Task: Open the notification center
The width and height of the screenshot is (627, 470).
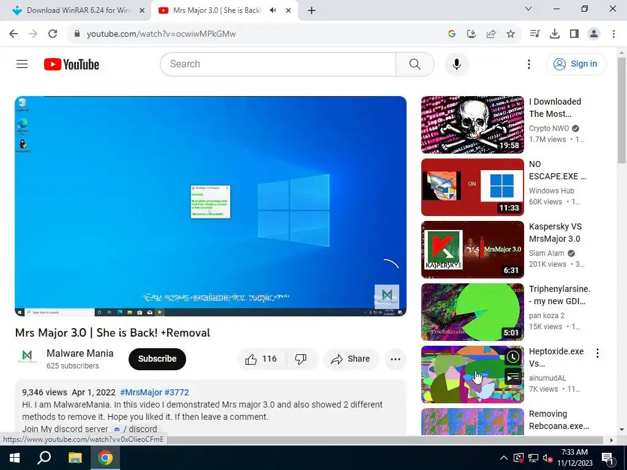Action: click(x=607, y=458)
